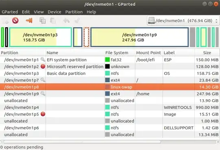Screen dimensions: 220x150
Task: Select the /dev/nvme0n1p5 row
Action: tap(110, 114)
